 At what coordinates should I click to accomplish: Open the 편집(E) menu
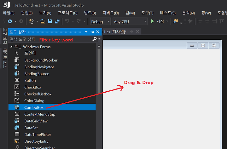coord(27,13)
